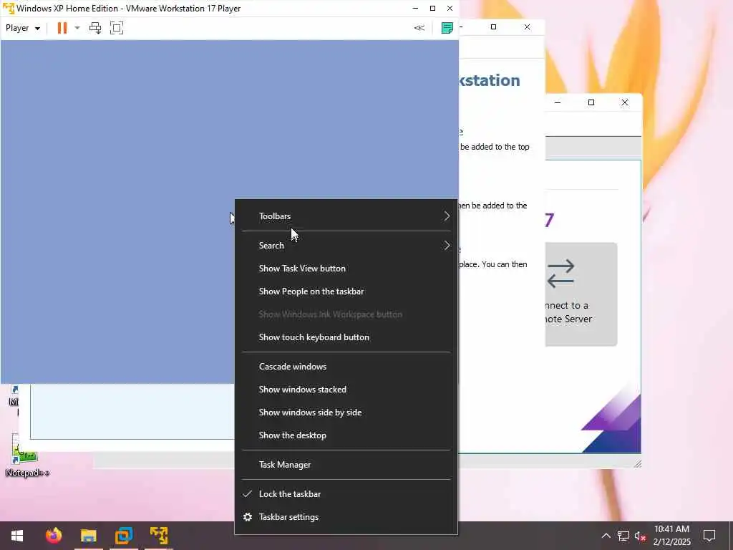Open the Windows Start button

[x=17, y=536]
